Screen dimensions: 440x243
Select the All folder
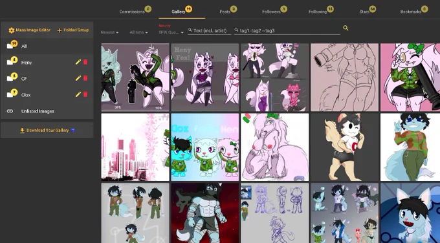point(24,47)
